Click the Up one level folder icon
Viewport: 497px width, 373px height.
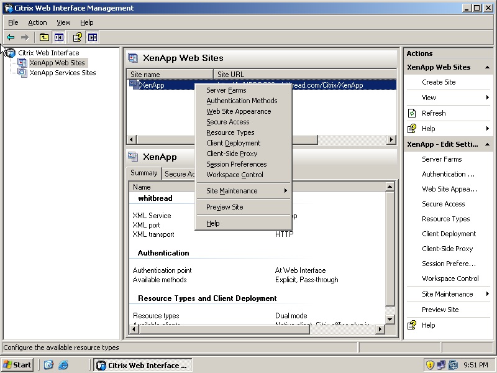click(44, 37)
